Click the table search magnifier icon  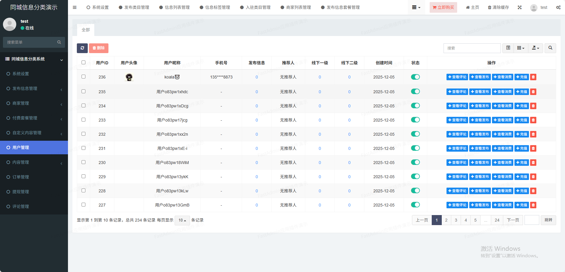[550, 48]
